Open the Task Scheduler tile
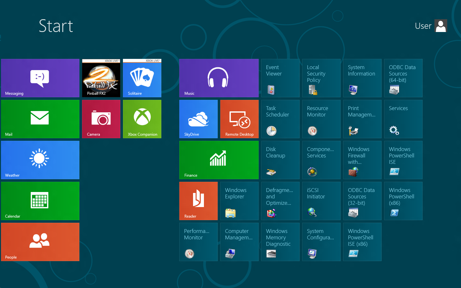Screen dimensions: 461x288 tap(280, 119)
